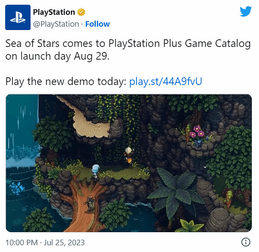Open the @PlayStation handle profile
This screenshot has height=252, width=259.
pyautogui.click(x=56, y=24)
